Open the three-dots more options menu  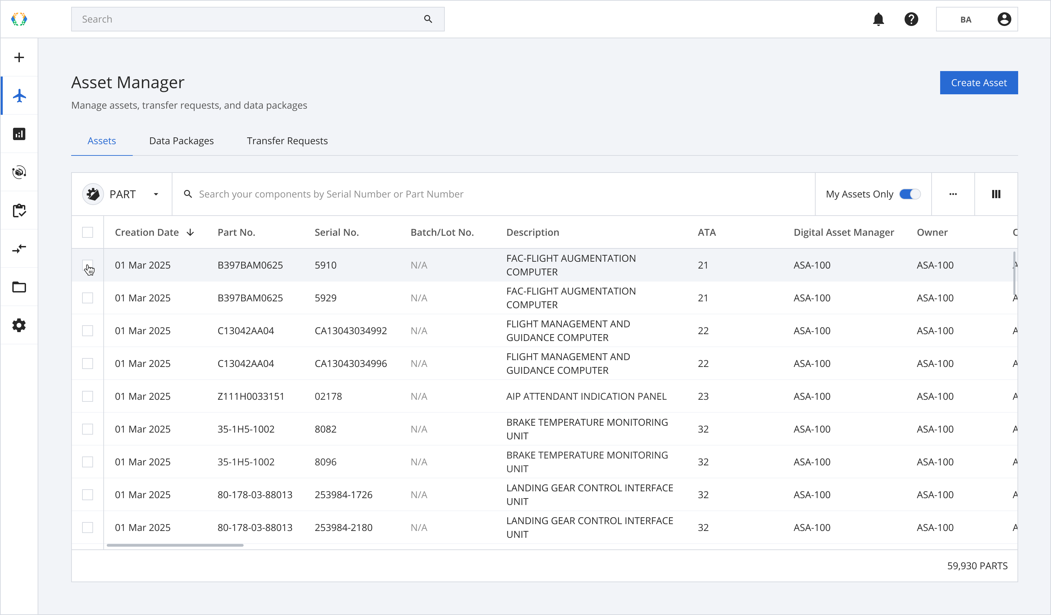pos(953,194)
